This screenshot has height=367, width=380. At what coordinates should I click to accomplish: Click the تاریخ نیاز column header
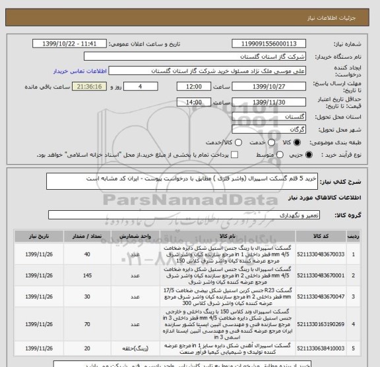click(39, 237)
